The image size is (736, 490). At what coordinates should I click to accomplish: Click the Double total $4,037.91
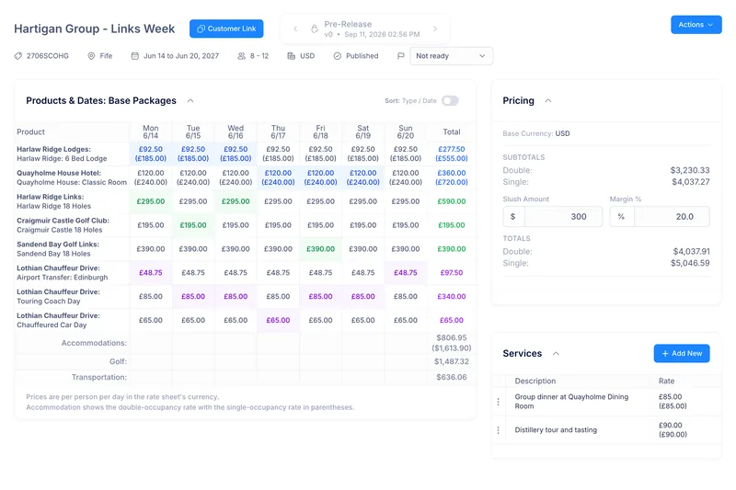tap(691, 252)
